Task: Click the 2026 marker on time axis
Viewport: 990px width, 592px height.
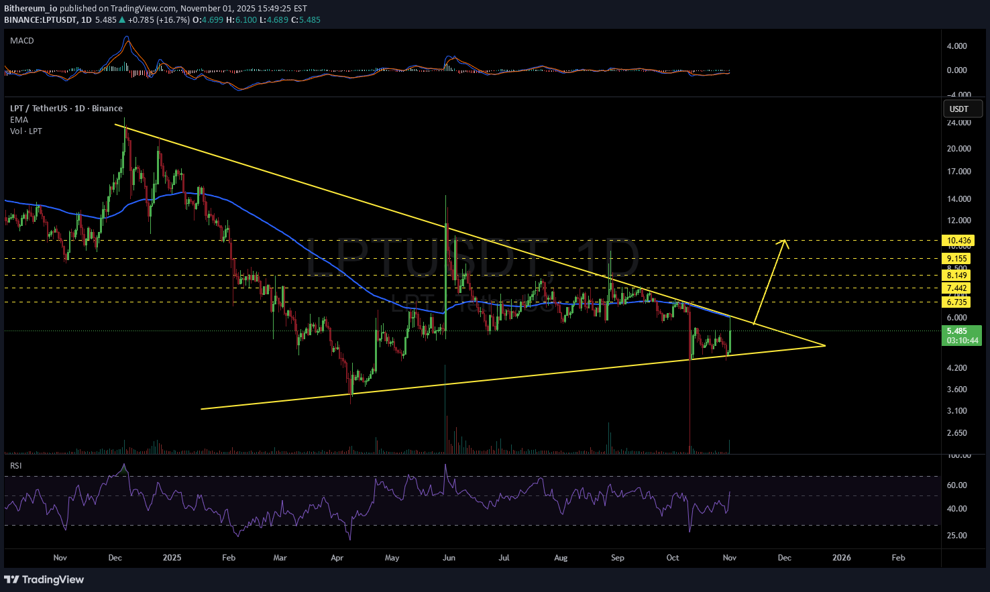Action: [x=841, y=558]
